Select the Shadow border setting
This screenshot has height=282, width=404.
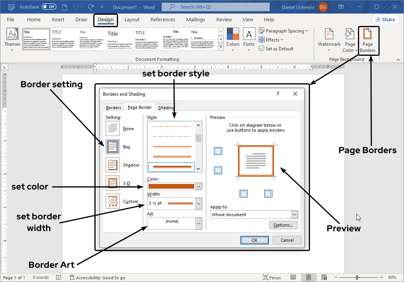coord(112,165)
